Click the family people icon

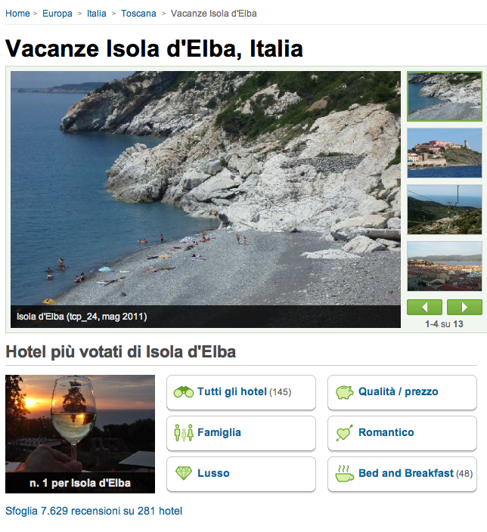[184, 432]
